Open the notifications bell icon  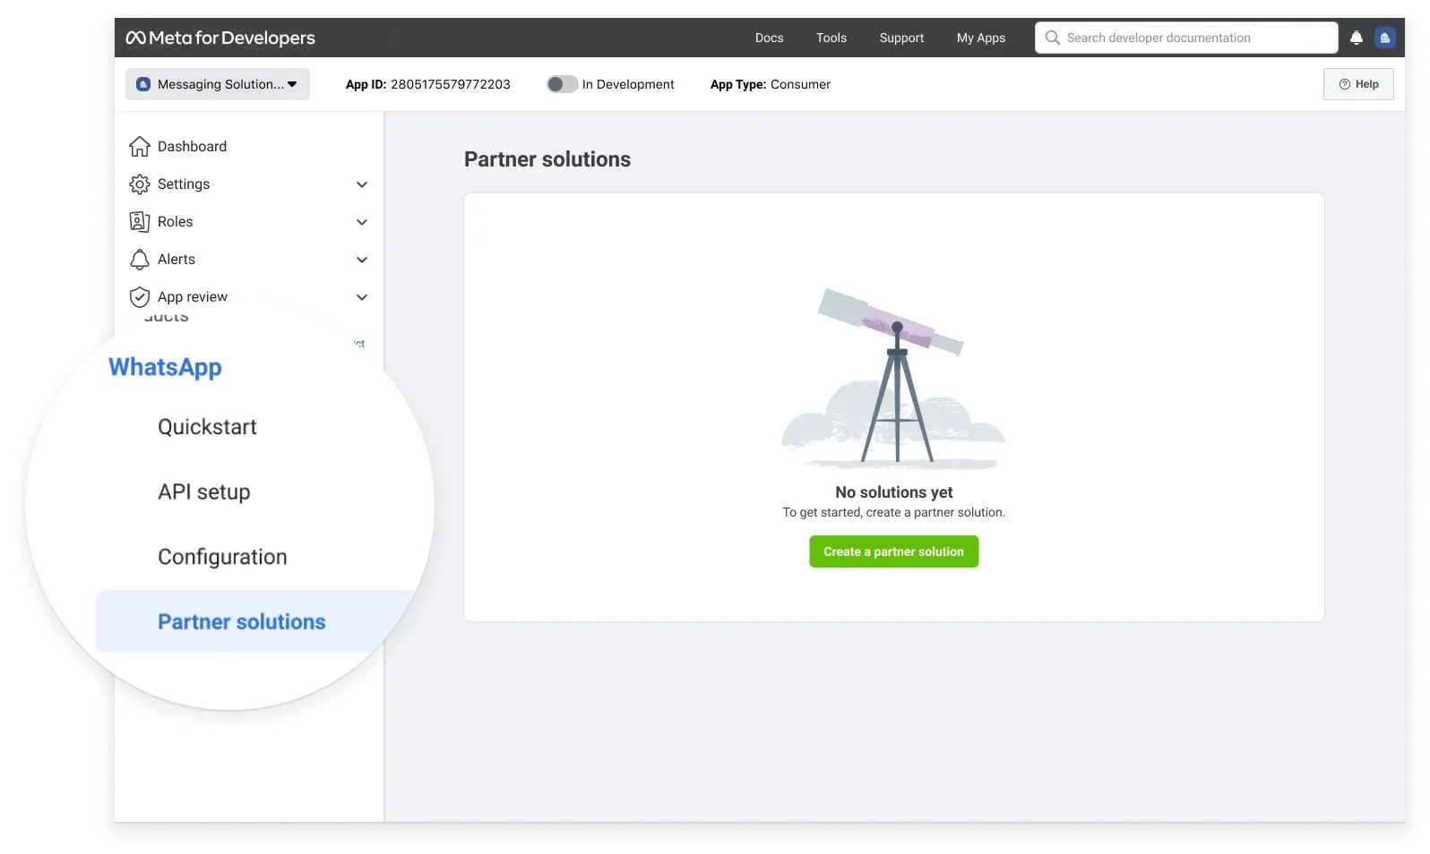[x=1356, y=38]
